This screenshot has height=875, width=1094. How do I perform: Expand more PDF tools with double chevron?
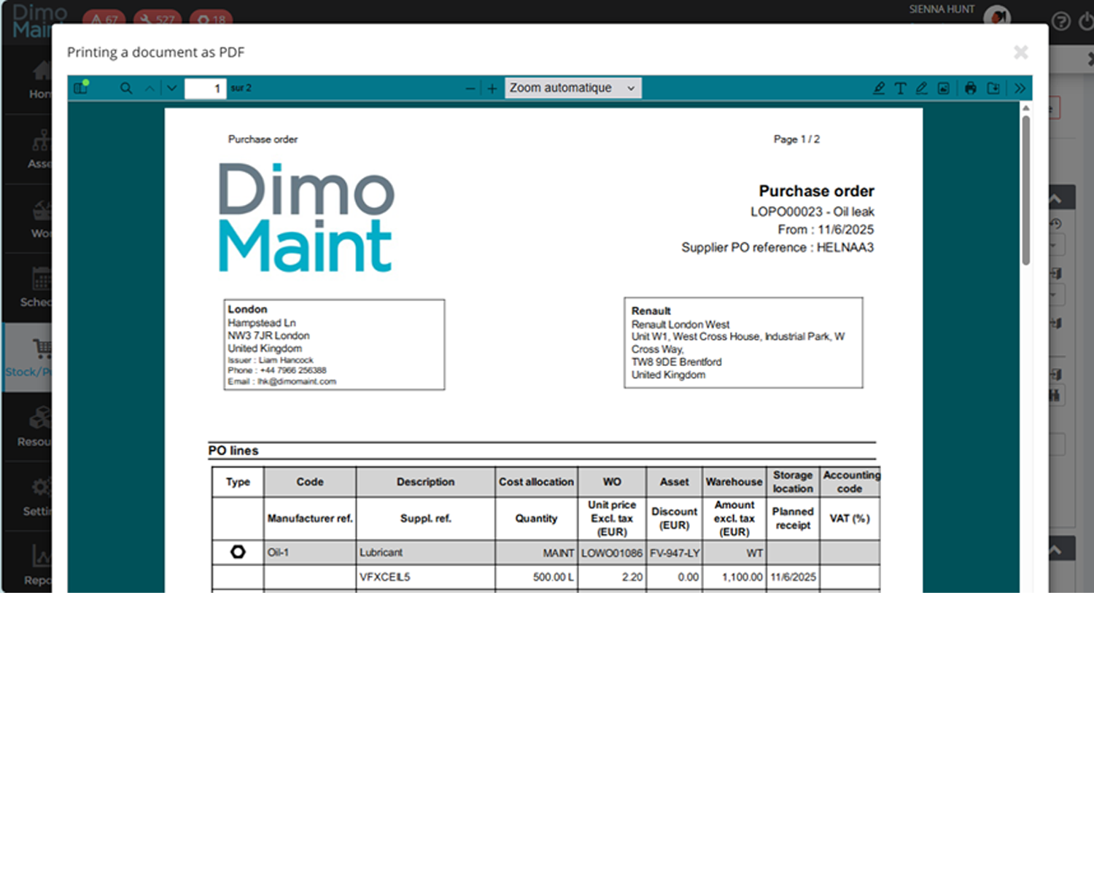click(x=1020, y=88)
